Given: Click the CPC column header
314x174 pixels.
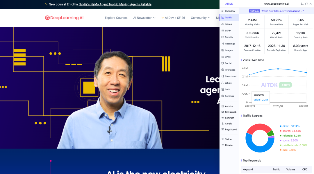Looking at the screenshot, I should tap(305, 169).
